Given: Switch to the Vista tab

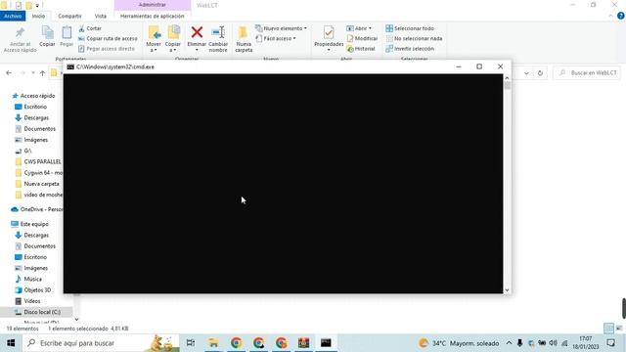Looking at the screenshot, I should point(100,16).
